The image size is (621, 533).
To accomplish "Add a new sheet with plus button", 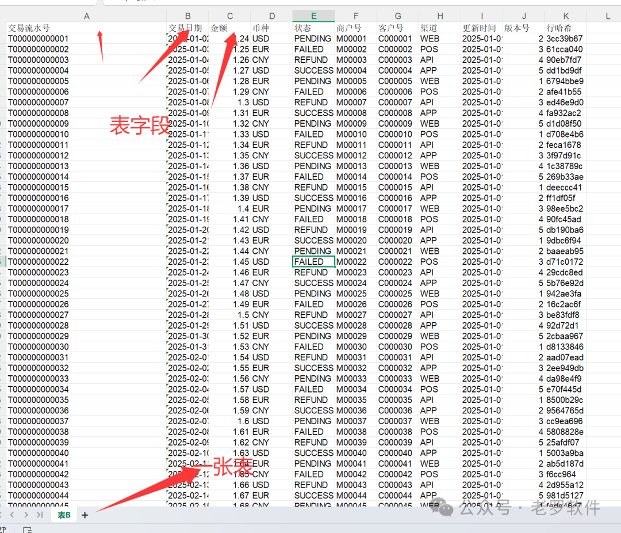I will [85, 515].
